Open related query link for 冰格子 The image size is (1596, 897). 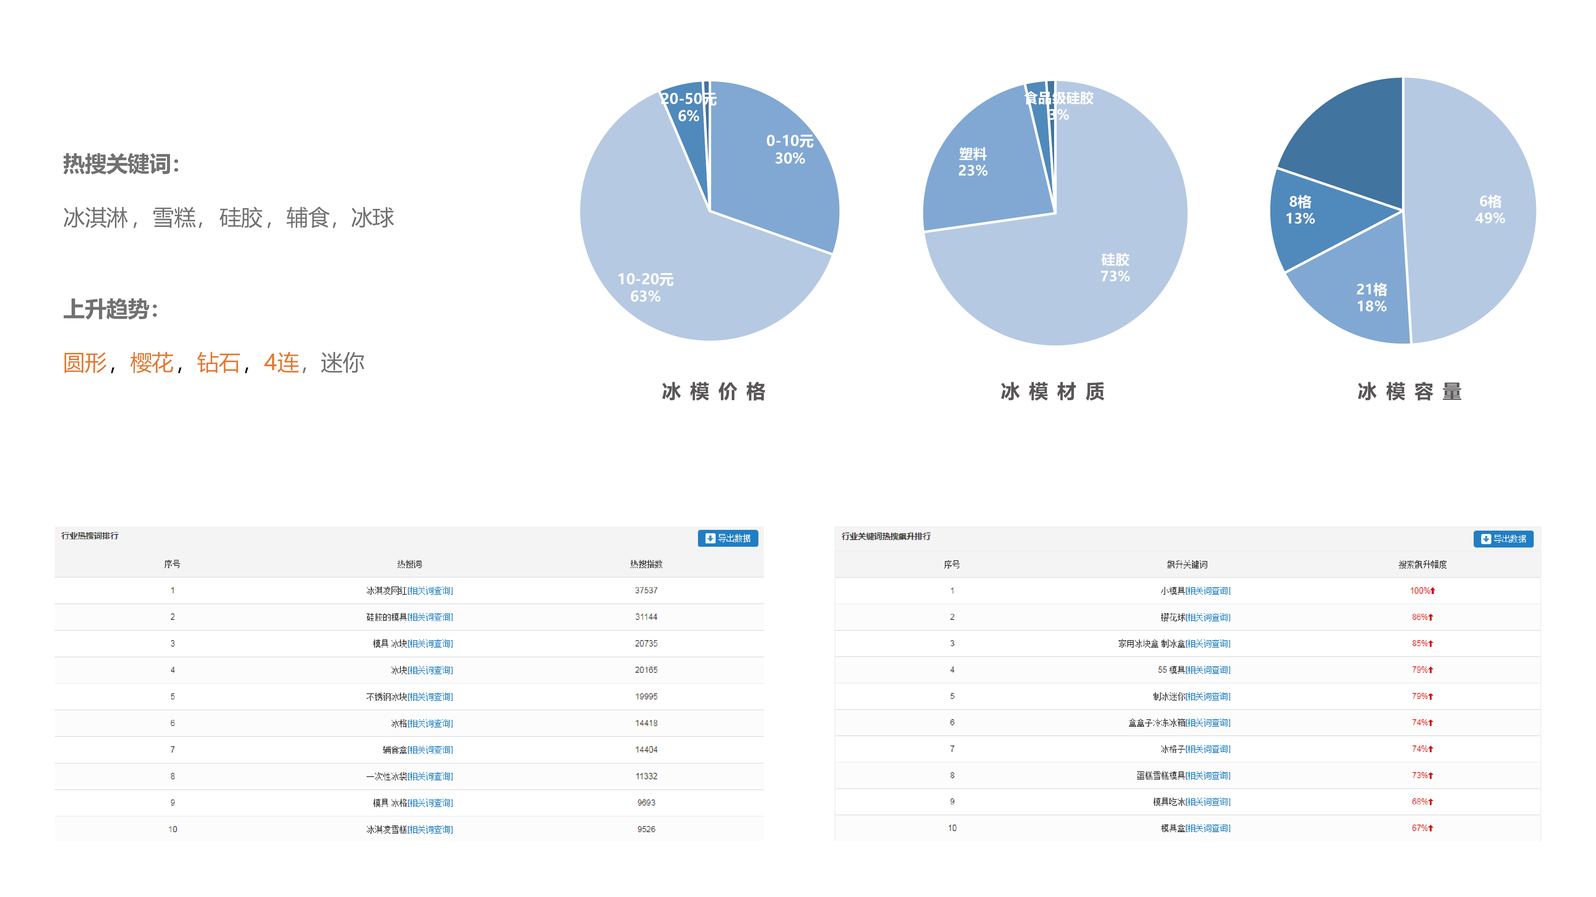point(1208,749)
